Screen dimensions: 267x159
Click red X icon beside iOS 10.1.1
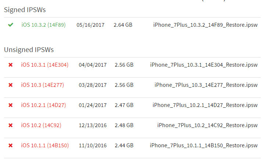(x=11, y=145)
